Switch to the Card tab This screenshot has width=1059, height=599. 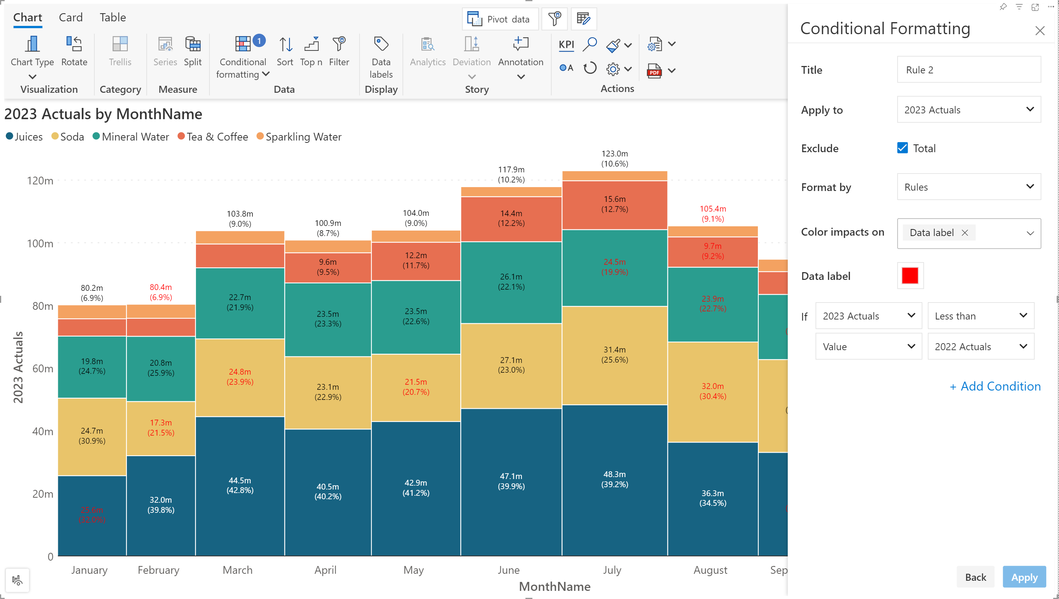click(70, 17)
